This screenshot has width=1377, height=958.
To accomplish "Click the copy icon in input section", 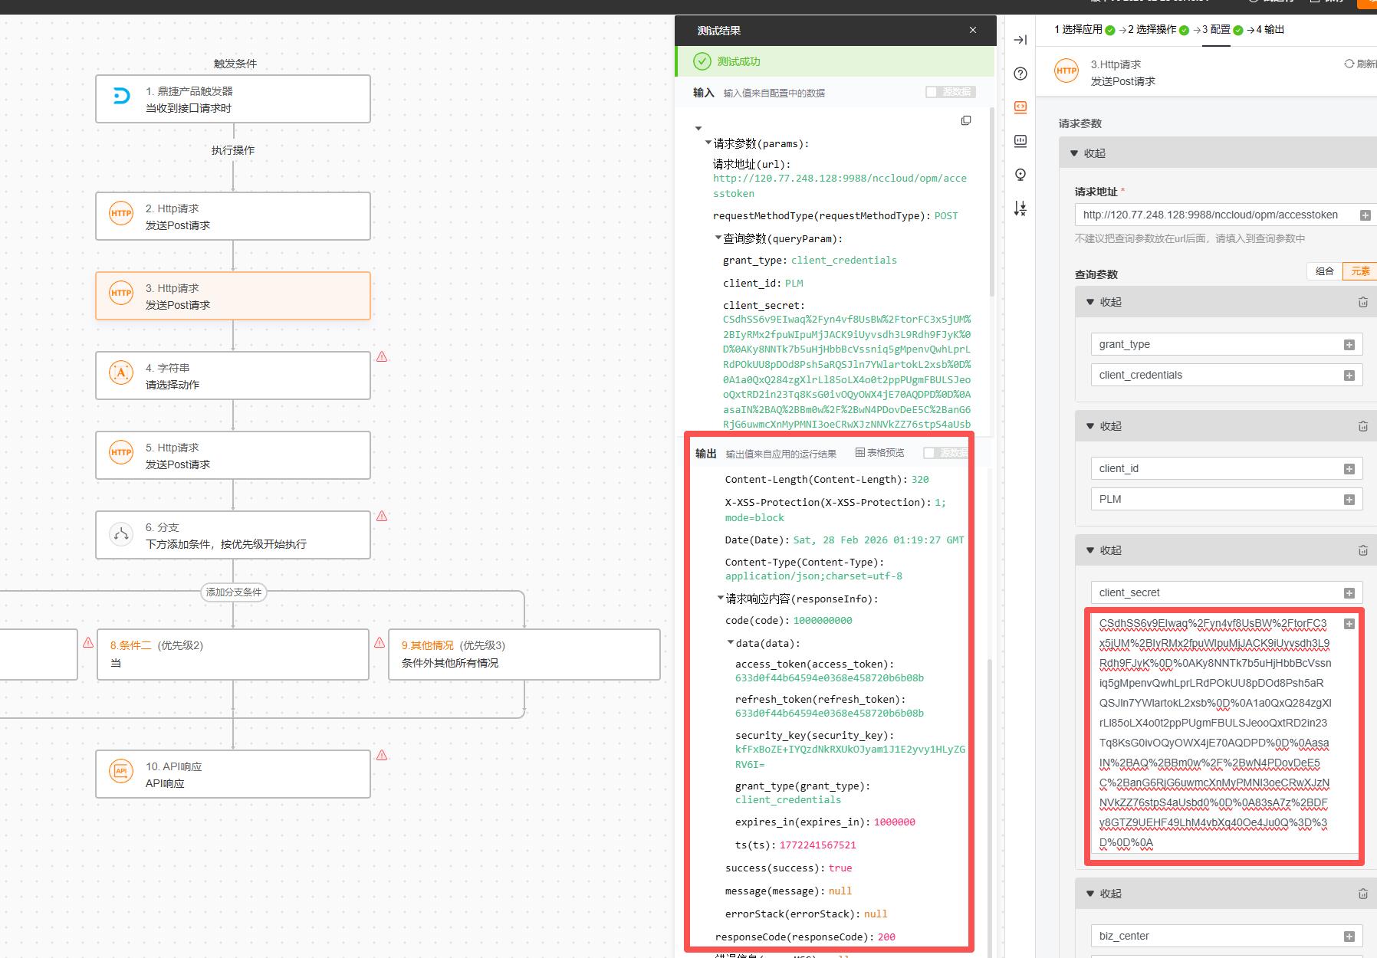I will pos(966,120).
